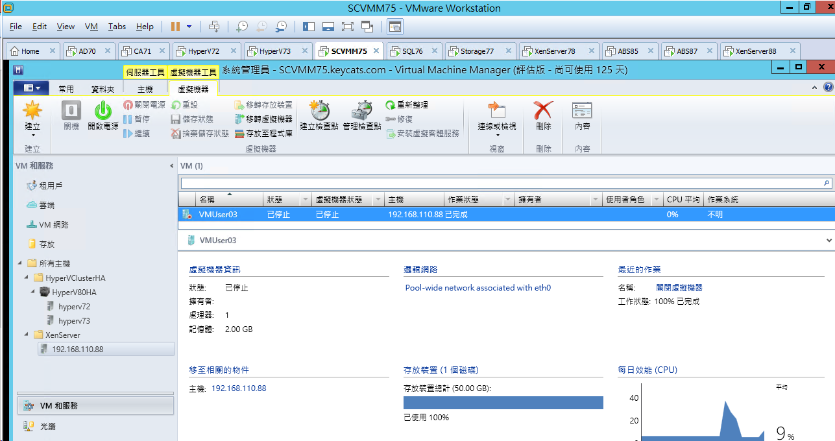Screen dimensions: 835x441
Task: Click VMware send Ctrl+Alt+Del icon
Action: (214, 27)
